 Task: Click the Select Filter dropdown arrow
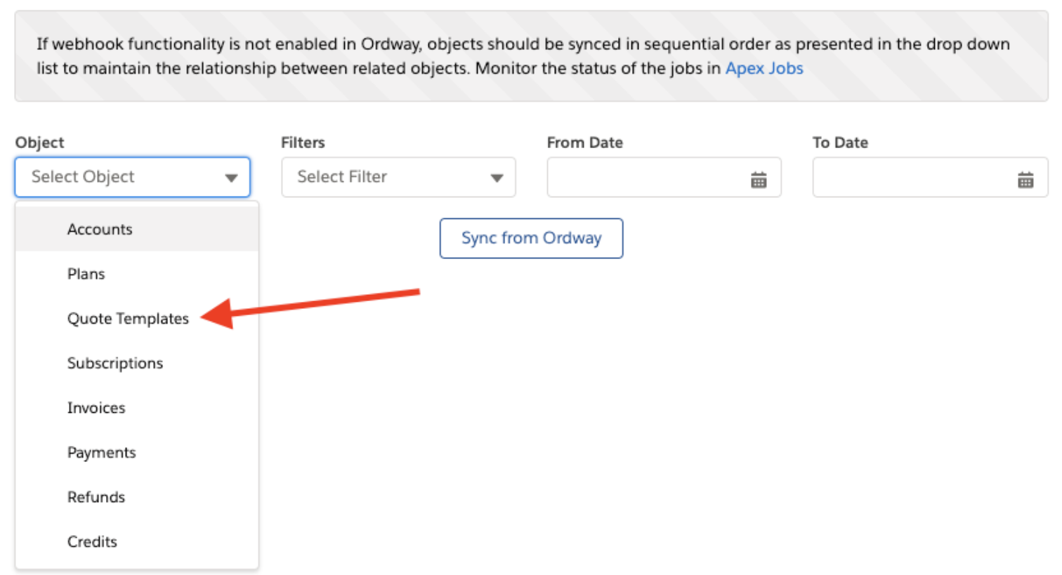[x=497, y=178]
